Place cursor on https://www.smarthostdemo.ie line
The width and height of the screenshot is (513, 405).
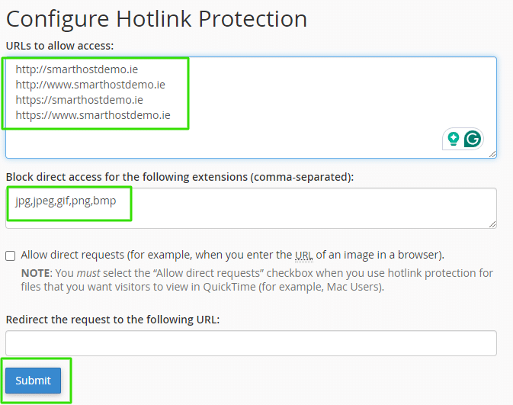93,115
